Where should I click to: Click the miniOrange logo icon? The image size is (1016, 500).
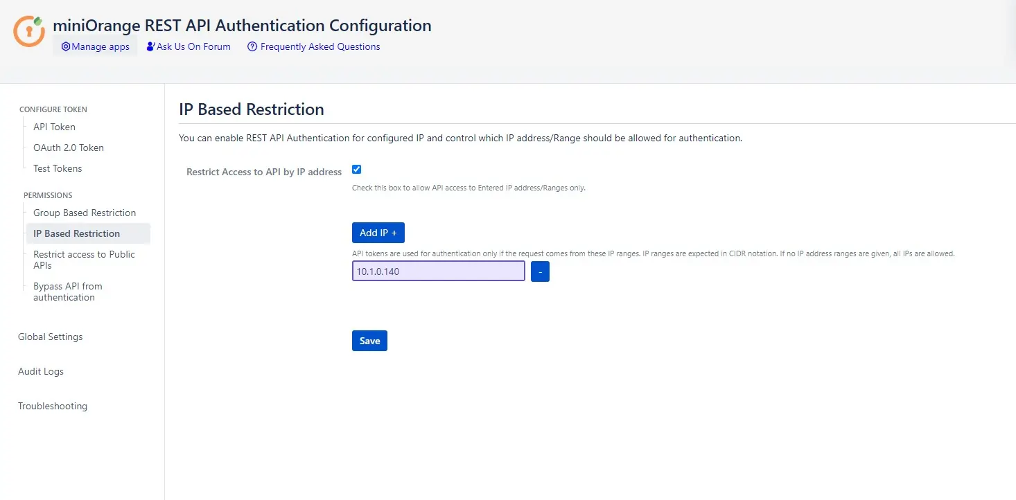[x=30, y=31]
